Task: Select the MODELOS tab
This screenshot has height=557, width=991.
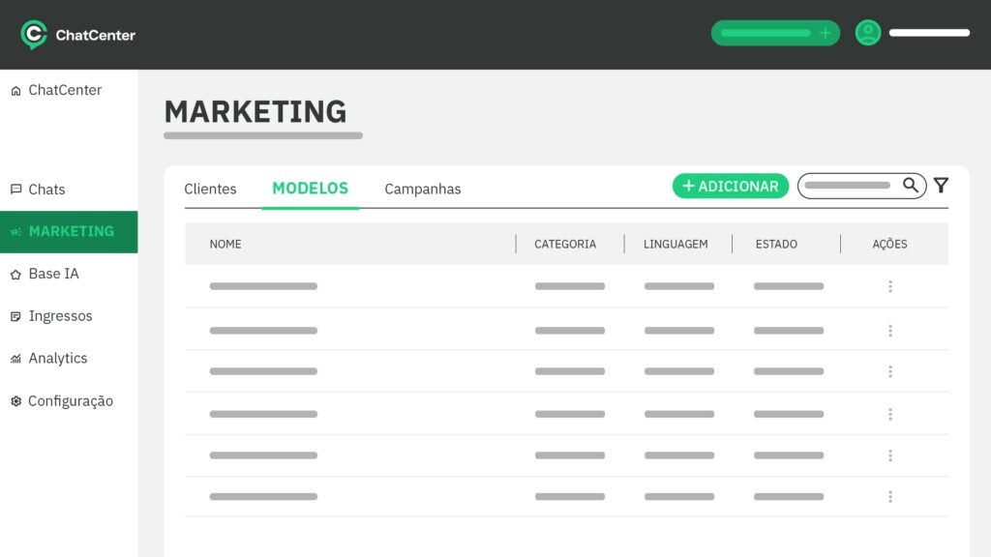Action: (310, 189)
